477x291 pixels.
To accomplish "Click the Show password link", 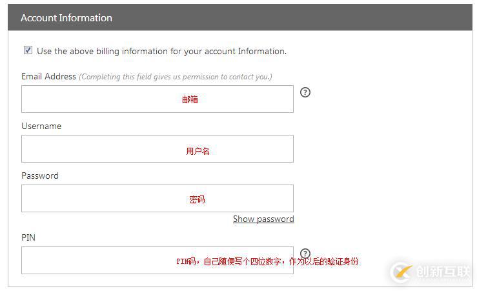I will [x=263, y=219].
